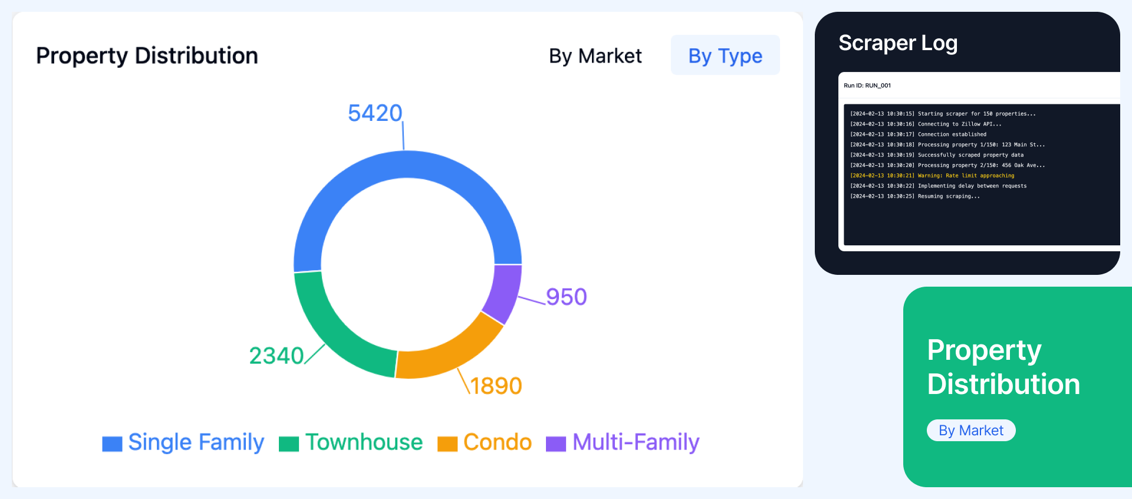Click the 'Connecting to Zillow API' log line
Viewport: 1132px width, 499px height.
[x=926, y=124]
